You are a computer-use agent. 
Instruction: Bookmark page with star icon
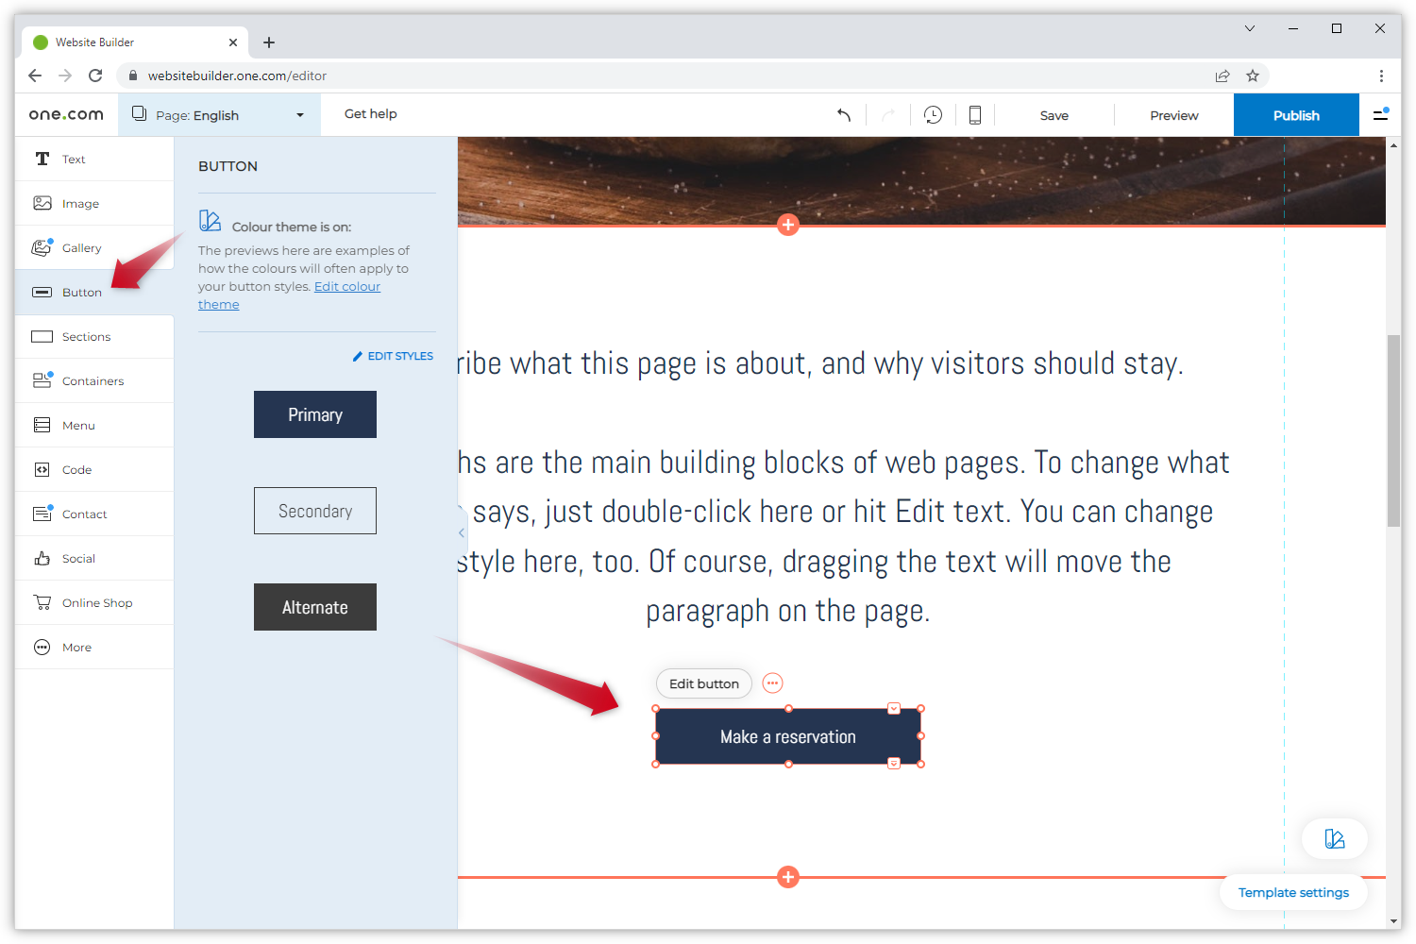[x=1253, y=76]
